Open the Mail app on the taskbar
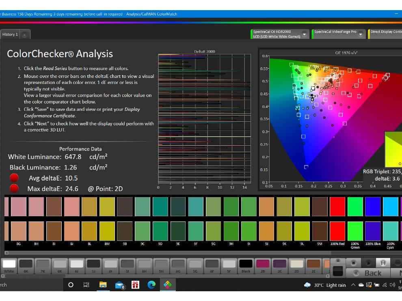The image size is (402, 301). (119, 285)
